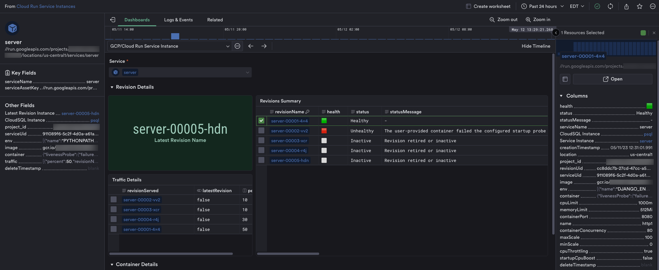Image resolution: width=659 pixels, height=270 pixels.
Task: Click the latestRevision column link icon
Action: pyautogui.click(x=199, y=191)
